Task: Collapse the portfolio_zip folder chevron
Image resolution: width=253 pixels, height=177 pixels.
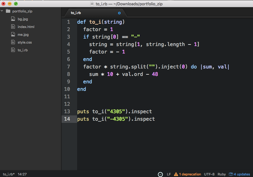Action: coord(2,11)
